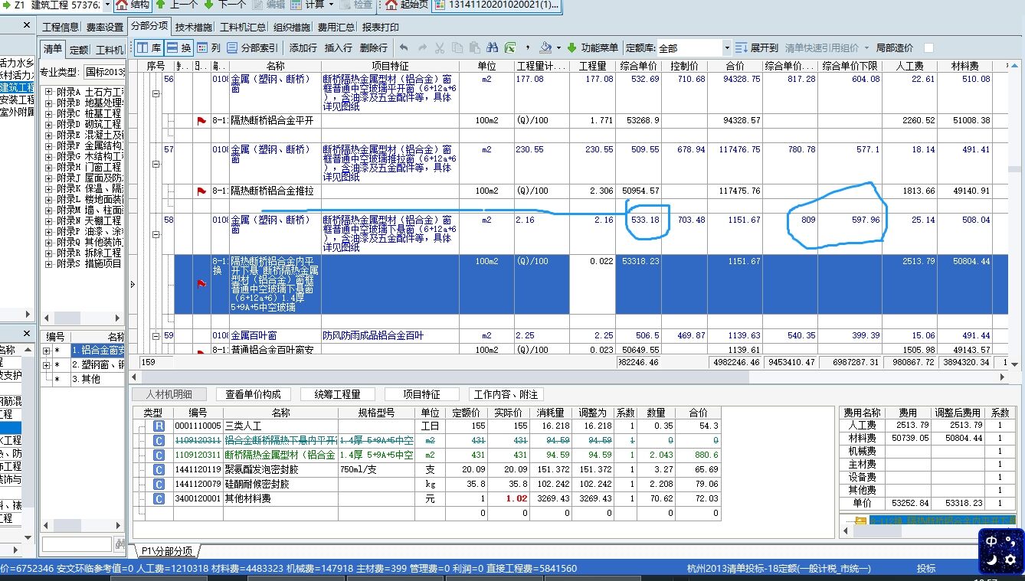Click the Excel export icon
Image resolution: width=1025 pixels, height=581 pixels.
tap(510, 47)
